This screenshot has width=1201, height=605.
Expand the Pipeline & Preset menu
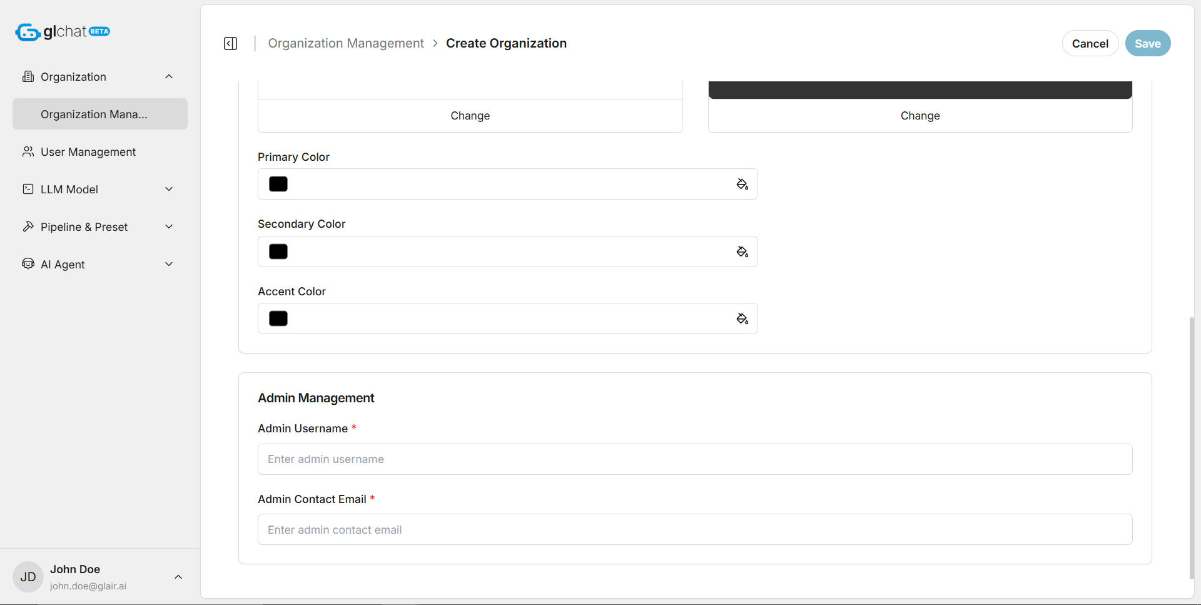[169, 226]
